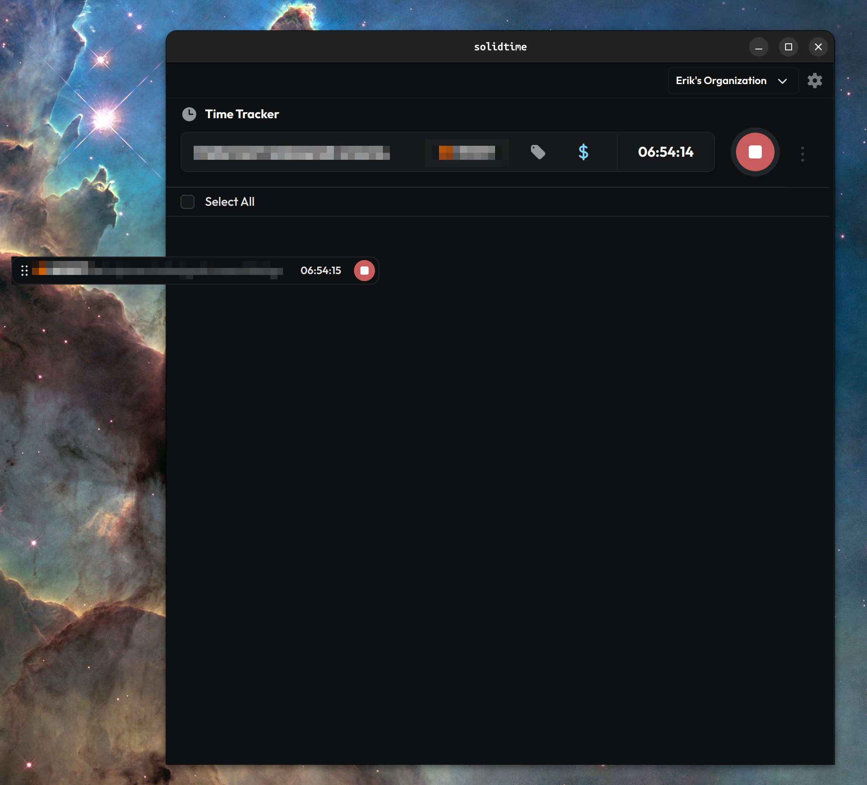The width and height of the screenshot is (867, 785).
Task: Click the time entry description field
Action: [291, 152]
